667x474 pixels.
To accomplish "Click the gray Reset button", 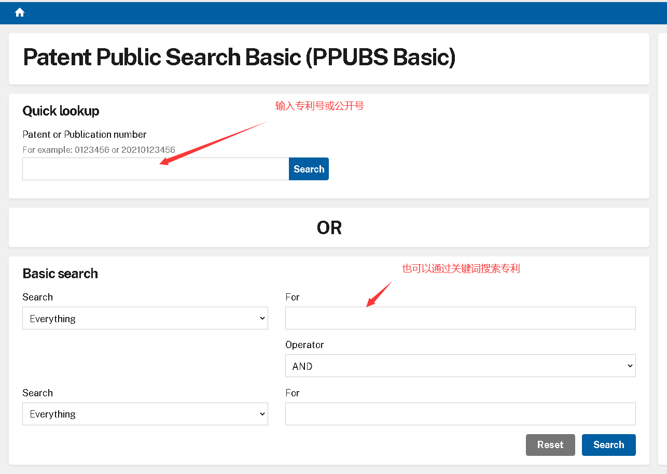I will click(550, 444).
